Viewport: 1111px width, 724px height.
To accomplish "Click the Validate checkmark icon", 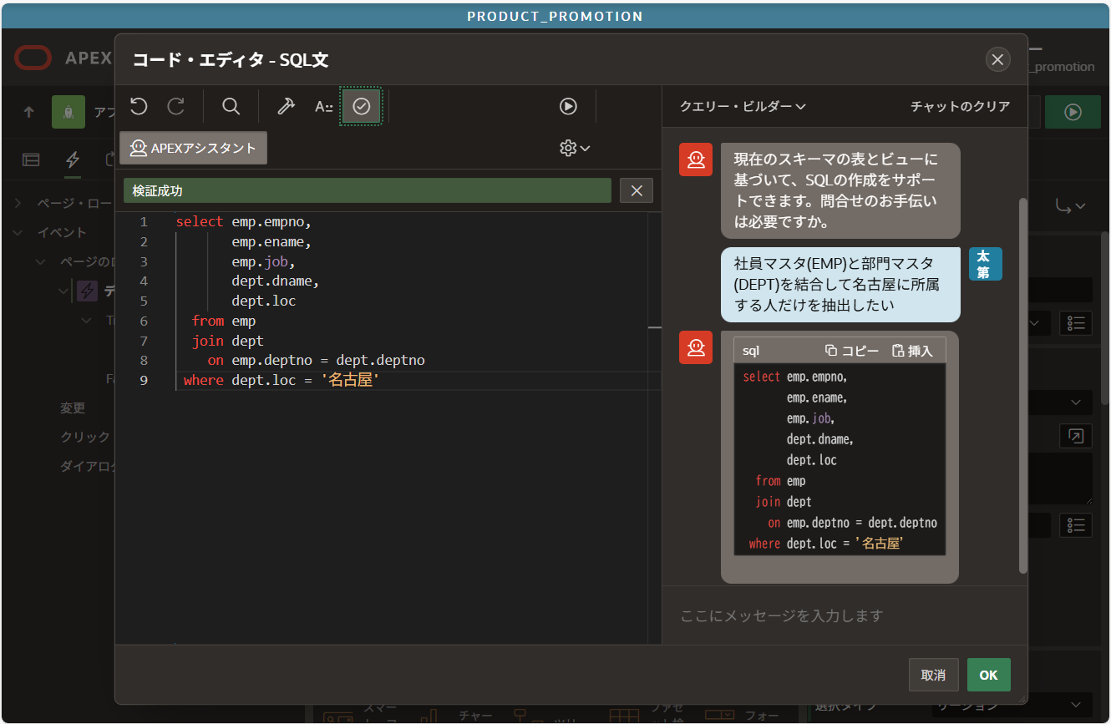I will (x=361, y=106).
